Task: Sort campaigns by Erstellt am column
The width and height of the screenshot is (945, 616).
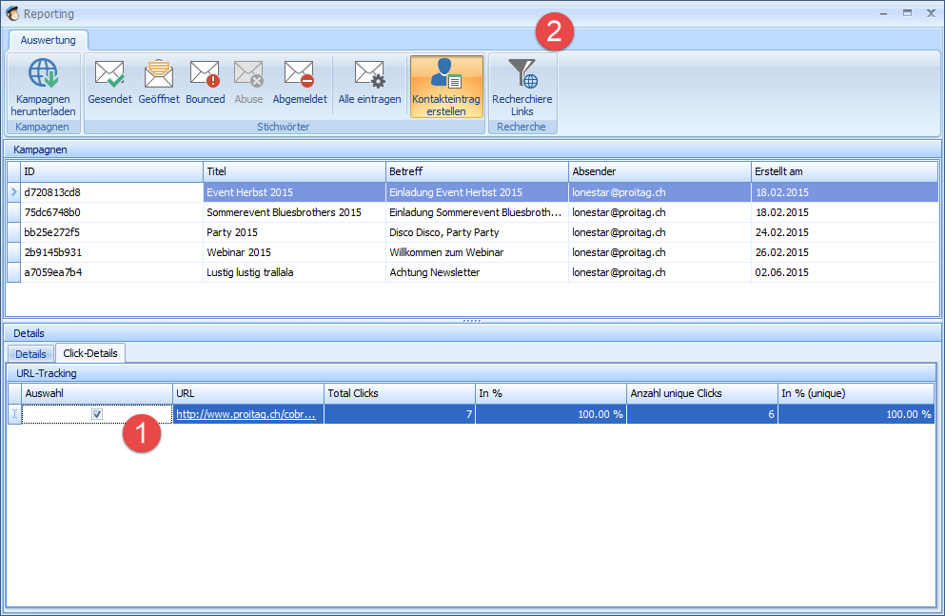Action: pos(843,171)
